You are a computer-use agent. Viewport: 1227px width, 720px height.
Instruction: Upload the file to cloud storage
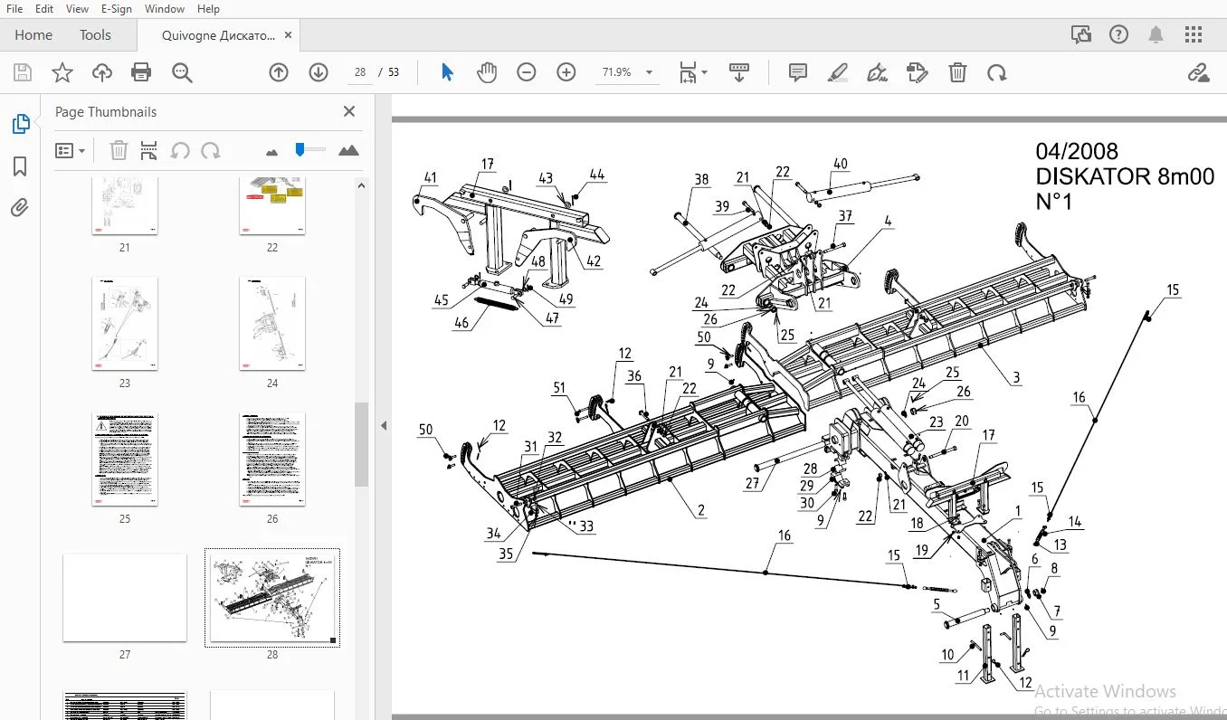(x=102, y=72)
